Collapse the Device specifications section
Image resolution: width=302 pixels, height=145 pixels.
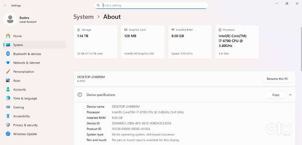pyautogui.click(x=290, y=95)
